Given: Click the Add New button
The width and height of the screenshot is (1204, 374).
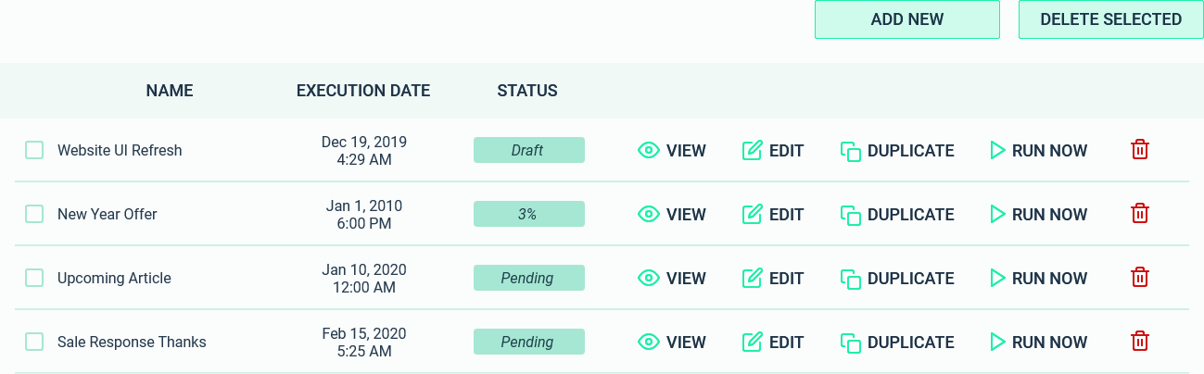Looking at the screenshot, I should click(907, 19).
